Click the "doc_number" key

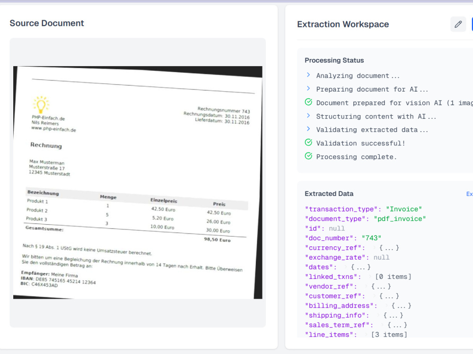click(329, 238)
